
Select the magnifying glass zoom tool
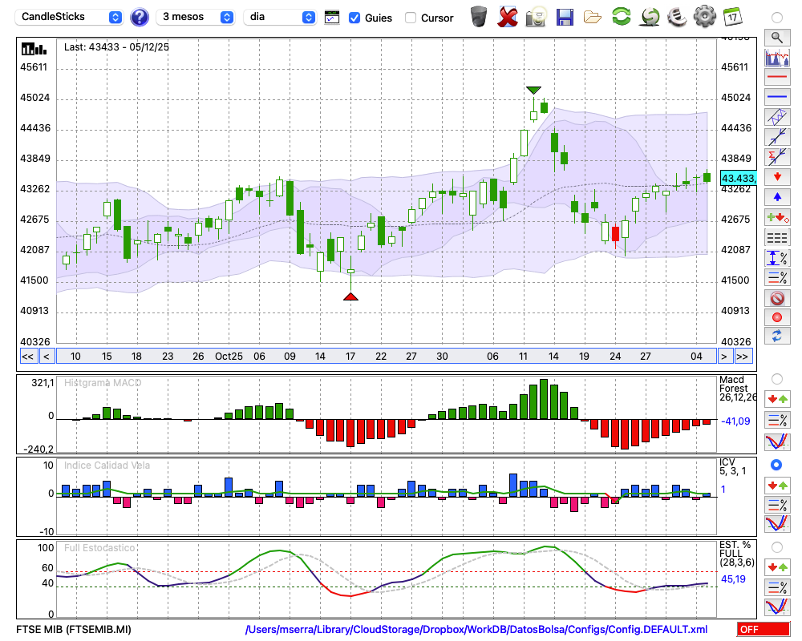(777, 38)
